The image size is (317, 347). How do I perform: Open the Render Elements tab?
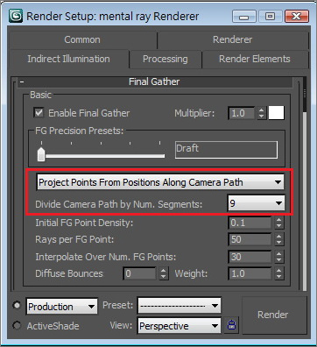click(x=255, y=59)
